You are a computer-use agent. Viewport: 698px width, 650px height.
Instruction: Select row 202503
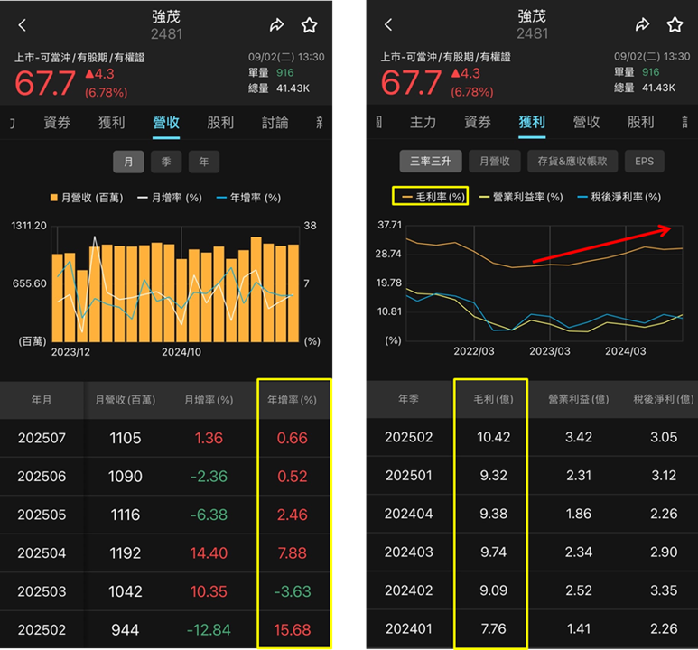(165, 591)
